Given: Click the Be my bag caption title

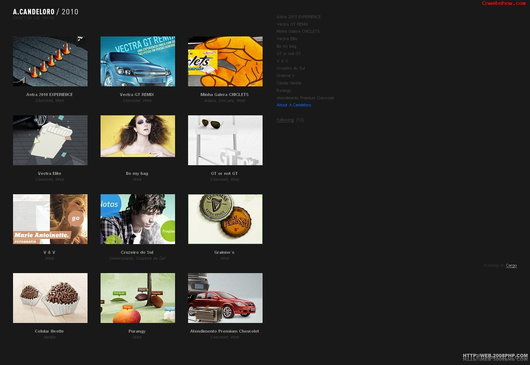Looking at the screenshot, I should click(x=137, y=173).
